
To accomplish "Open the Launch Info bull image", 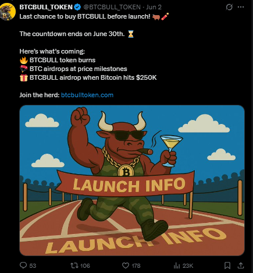I will 132,180.
